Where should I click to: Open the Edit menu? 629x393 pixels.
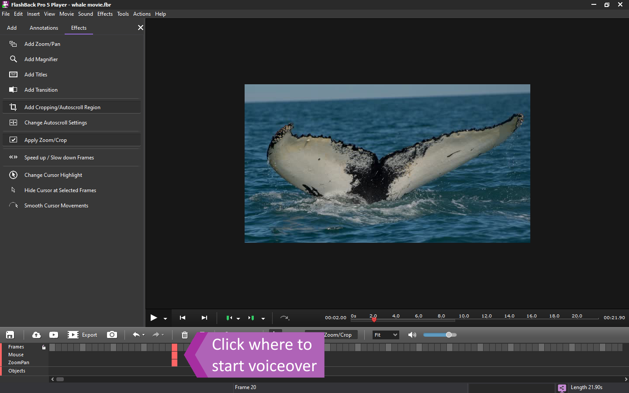18,14
